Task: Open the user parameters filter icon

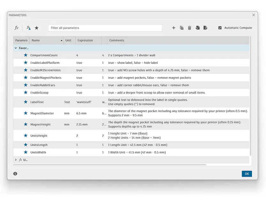Action: coord(28,28)
